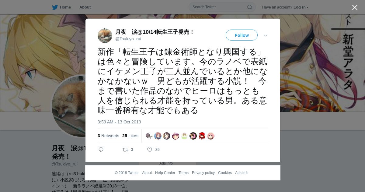Screen dimensions: 365x192
Task: Like the tweet with heart icon
Action: pos(150,150)
